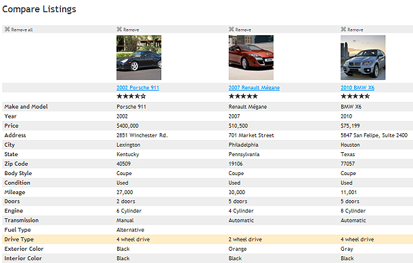413x263 pixels.
Task: Click the Houston city cell
Action: click(x=350, y=145)
